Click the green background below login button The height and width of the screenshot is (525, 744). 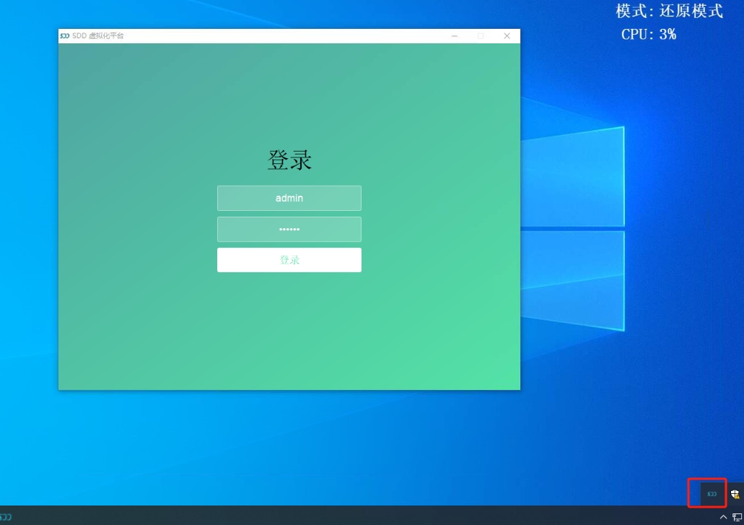coord(289,332)
